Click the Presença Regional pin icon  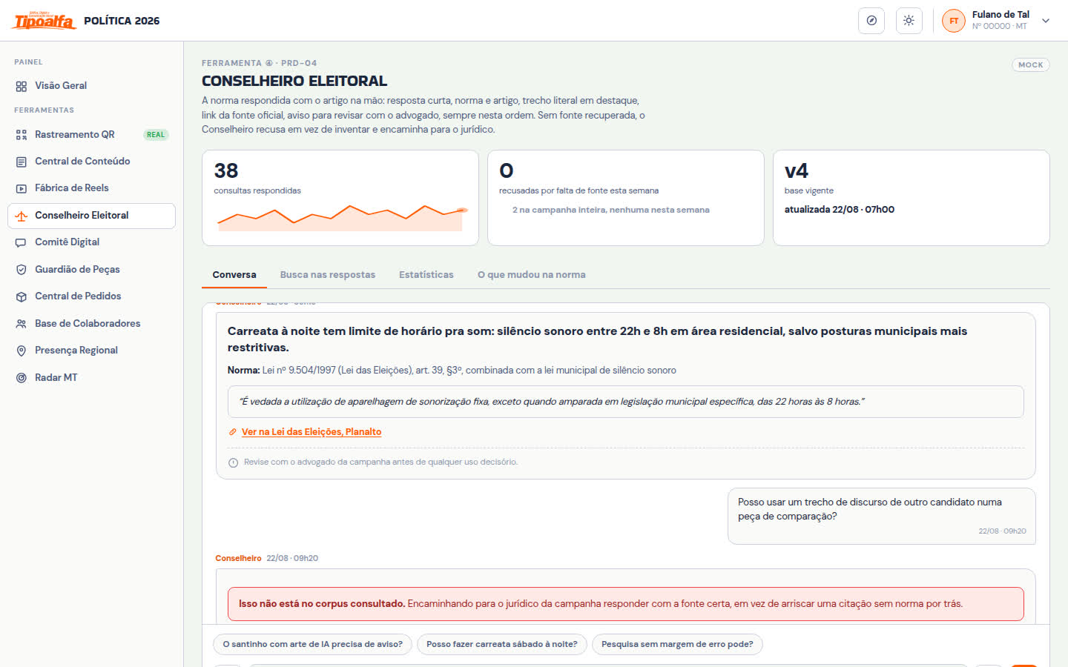click(x=22, y=351)
